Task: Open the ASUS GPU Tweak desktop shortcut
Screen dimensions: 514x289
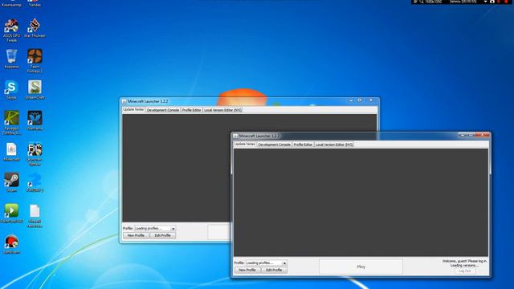Action: pyautogui.click(x=11, y=31)
